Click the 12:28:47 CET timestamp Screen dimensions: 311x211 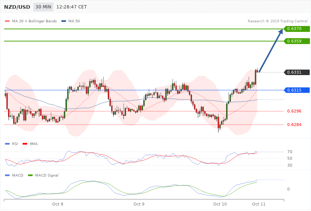pos(72,7)
